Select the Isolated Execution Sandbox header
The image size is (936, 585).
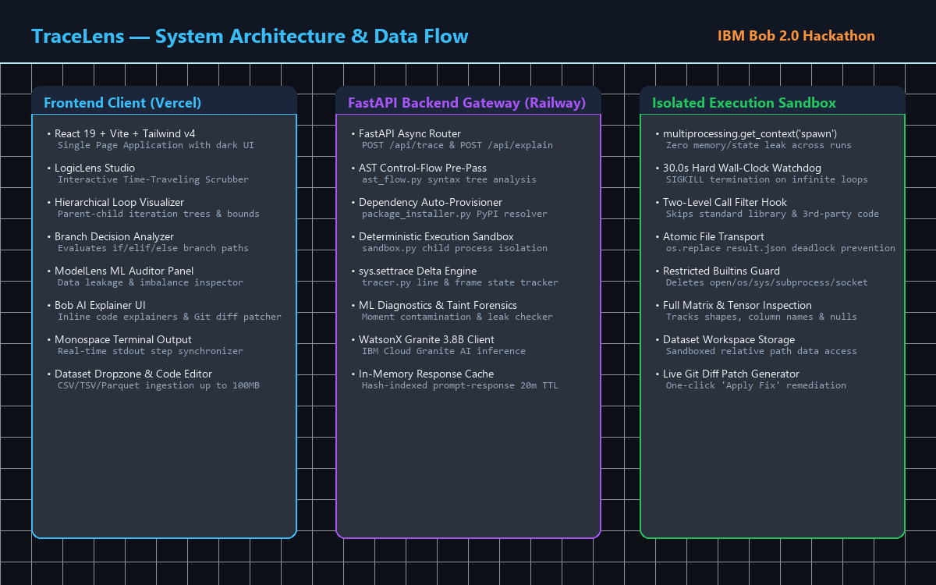pos(744,103)
